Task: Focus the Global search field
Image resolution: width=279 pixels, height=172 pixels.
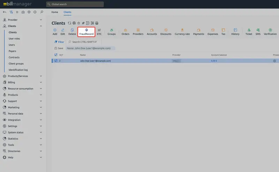Action: [x=75, y=4]
